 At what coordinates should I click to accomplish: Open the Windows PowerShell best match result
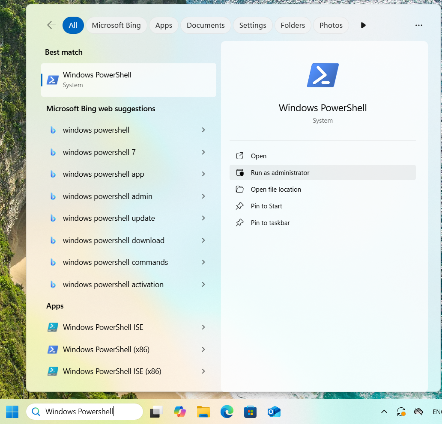click(128, 80)
